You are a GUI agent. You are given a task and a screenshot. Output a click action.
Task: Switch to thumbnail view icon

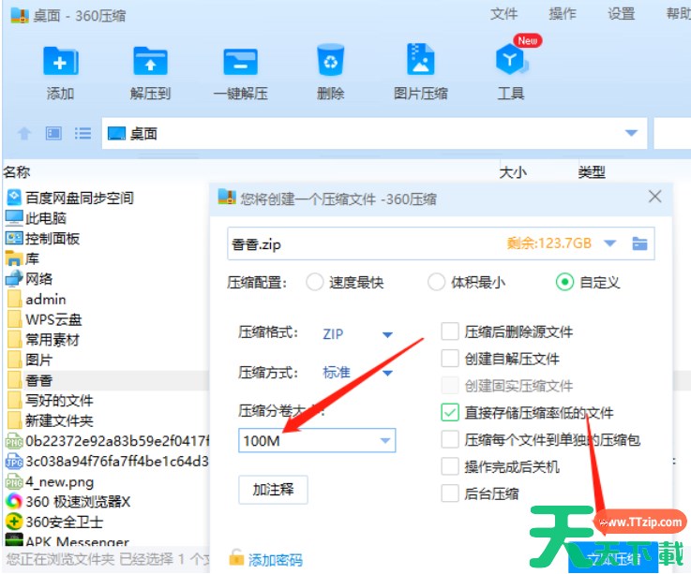click(53, 133)
